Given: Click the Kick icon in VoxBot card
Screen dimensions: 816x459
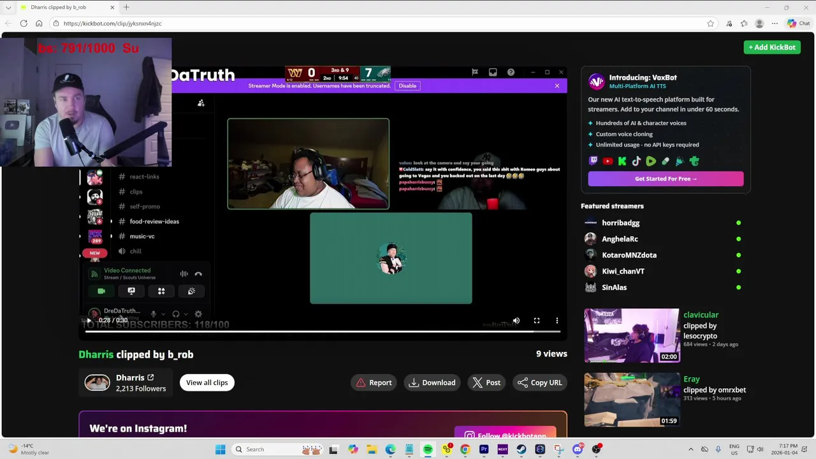Looking at the screenshot, I should click(x=622, y=161).
